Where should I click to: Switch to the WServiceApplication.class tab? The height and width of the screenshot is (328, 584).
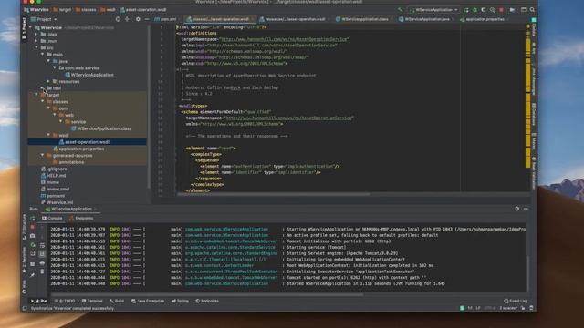[x=363, y=19]
